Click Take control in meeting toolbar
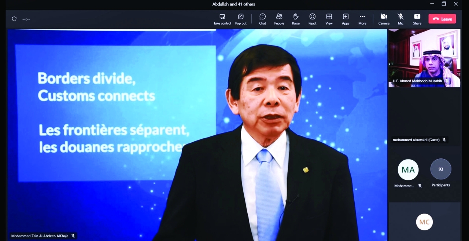The width and height of the screenshot is (469, 241). (222, 19)
